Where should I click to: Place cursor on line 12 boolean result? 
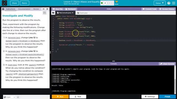point(77,40)
